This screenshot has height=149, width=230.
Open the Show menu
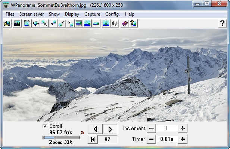coord(54,14)
